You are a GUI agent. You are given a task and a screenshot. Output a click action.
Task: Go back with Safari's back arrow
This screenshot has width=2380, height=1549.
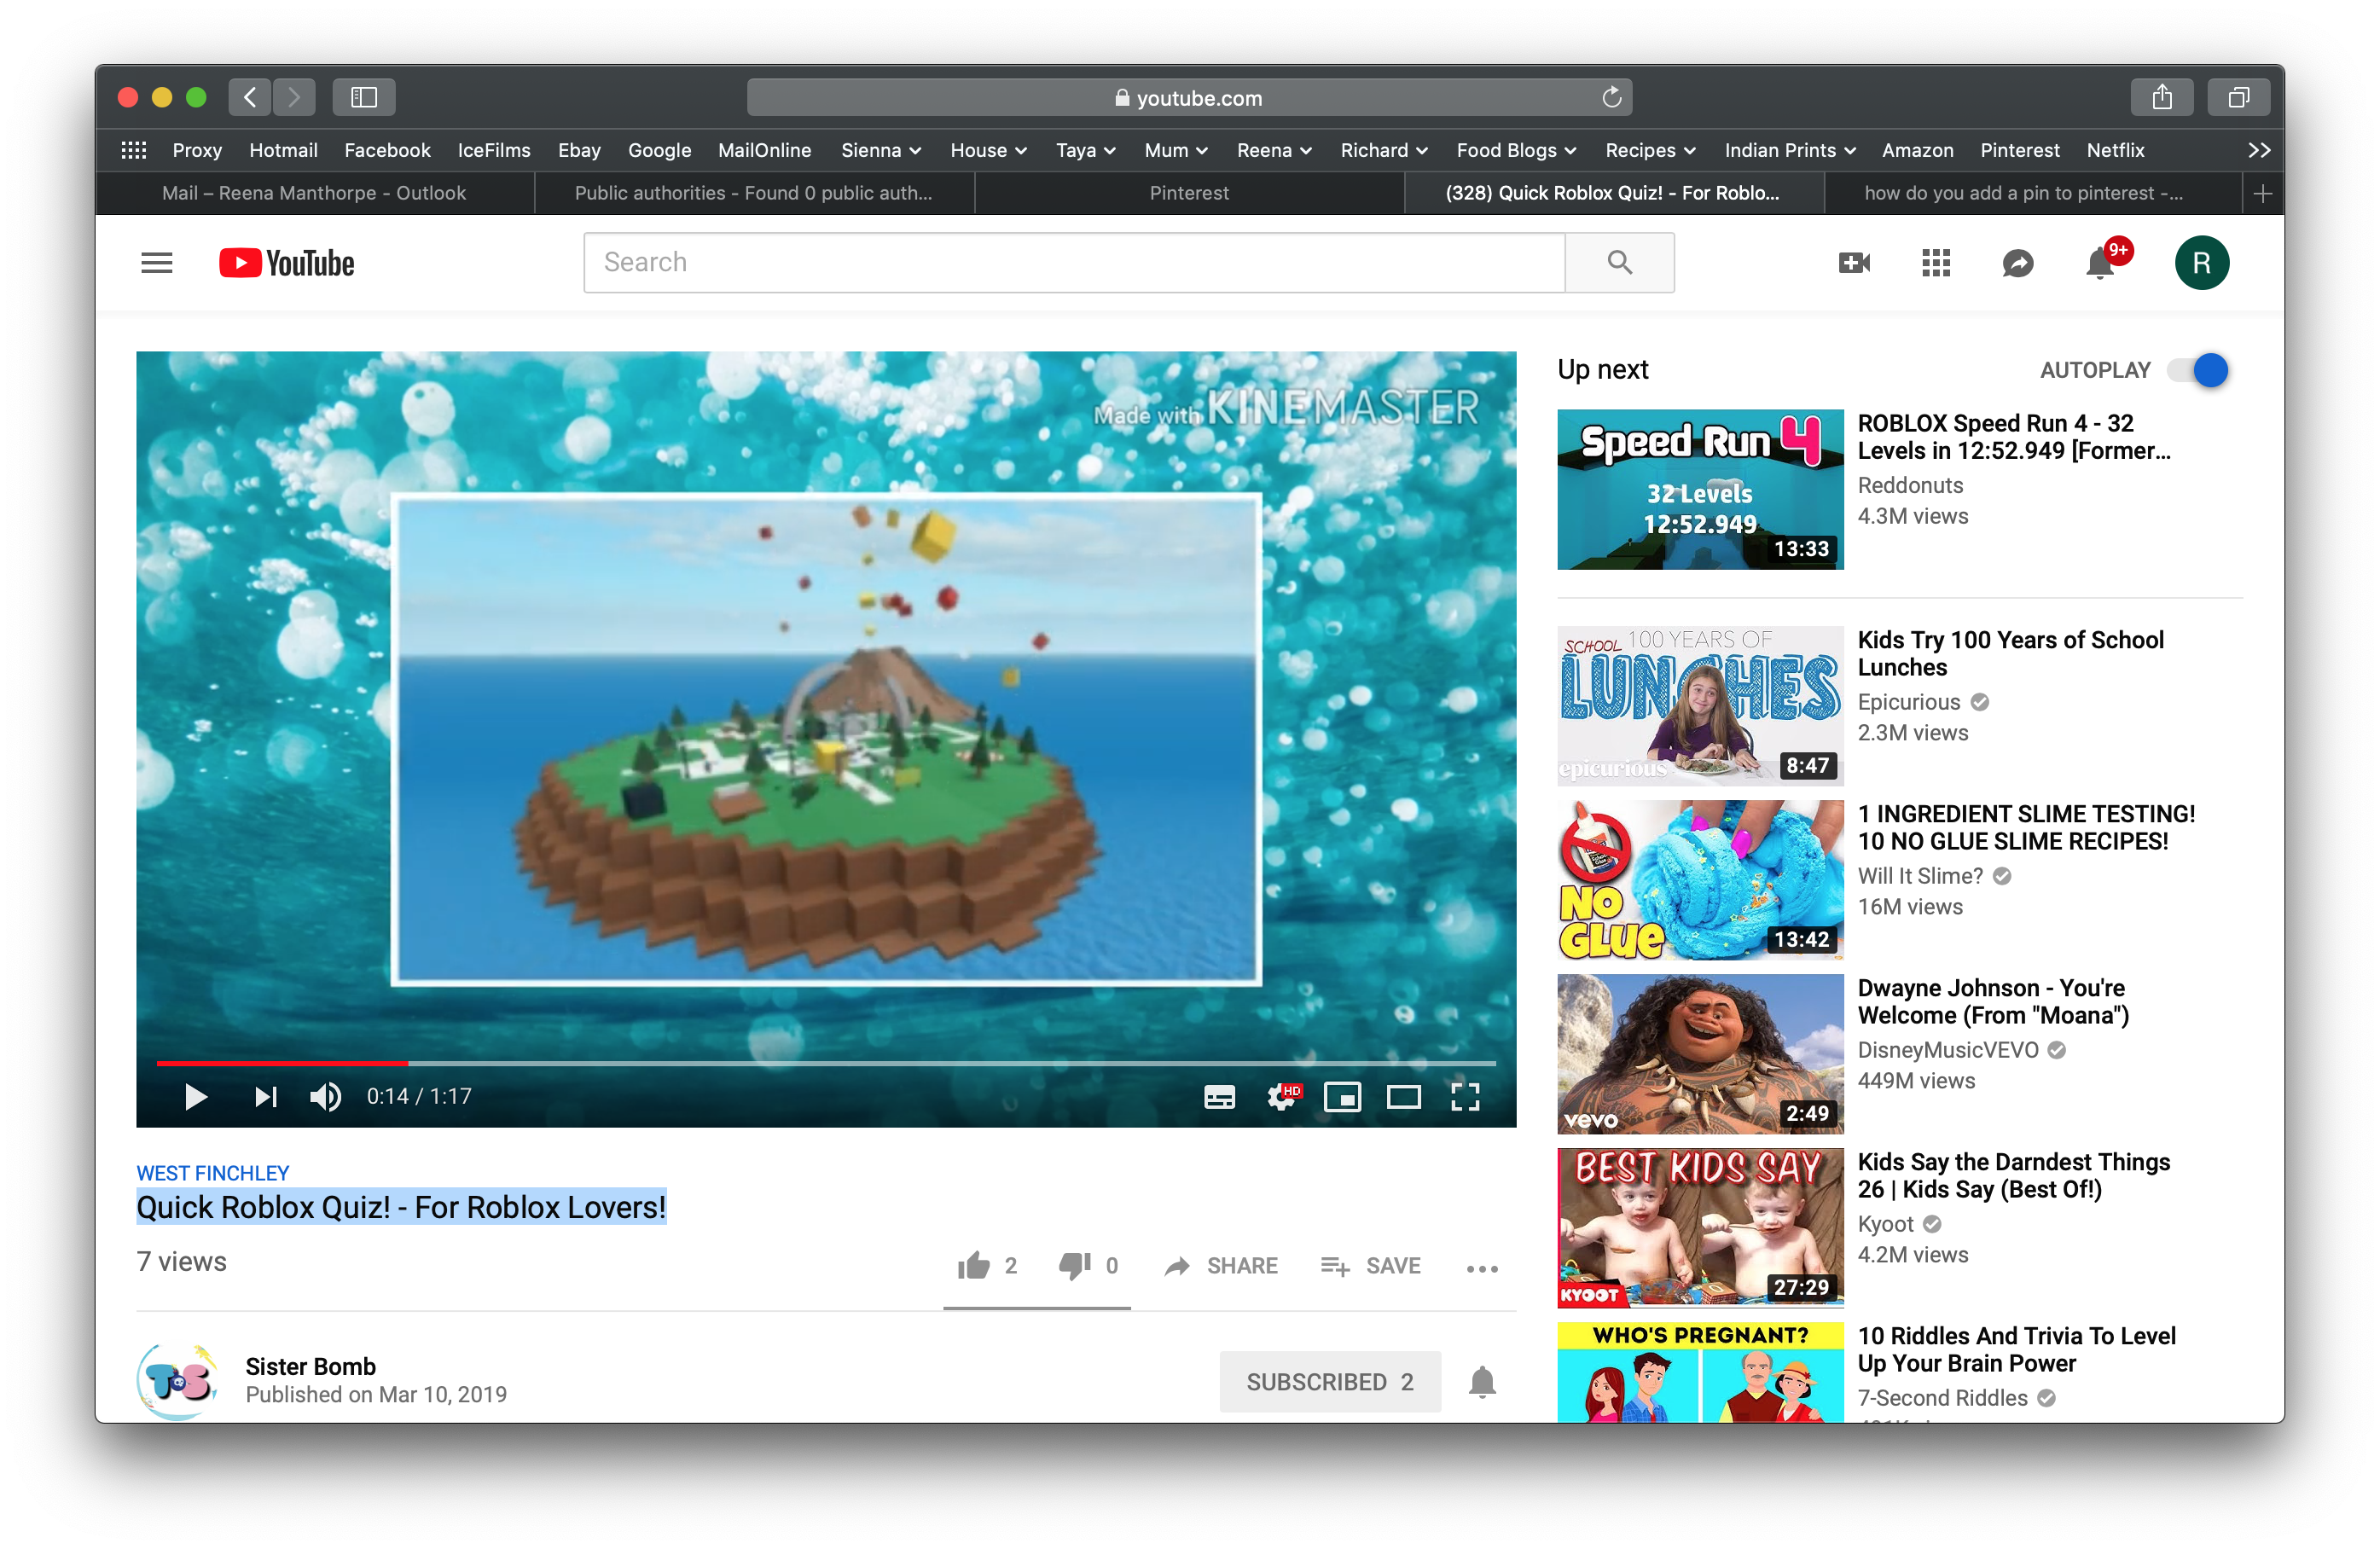click(x=250, y=97)
